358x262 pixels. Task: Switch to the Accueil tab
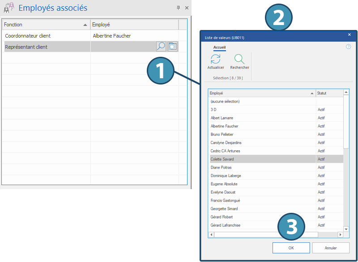tap(219, 47)
